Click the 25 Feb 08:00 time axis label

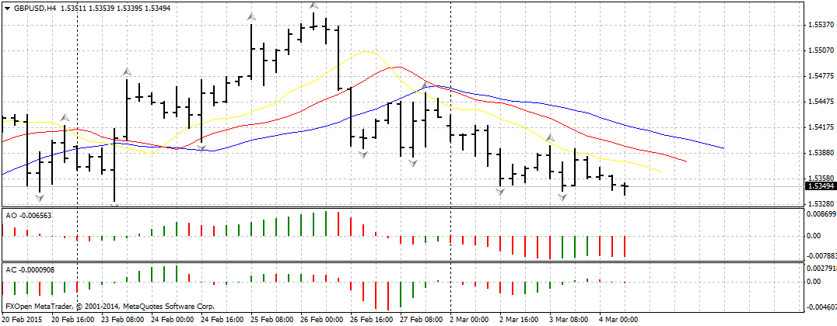click(x=272, y=320)
